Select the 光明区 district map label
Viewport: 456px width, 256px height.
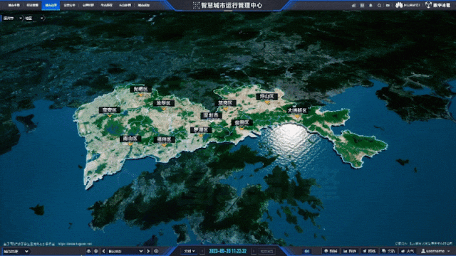[x=140, y=89]
